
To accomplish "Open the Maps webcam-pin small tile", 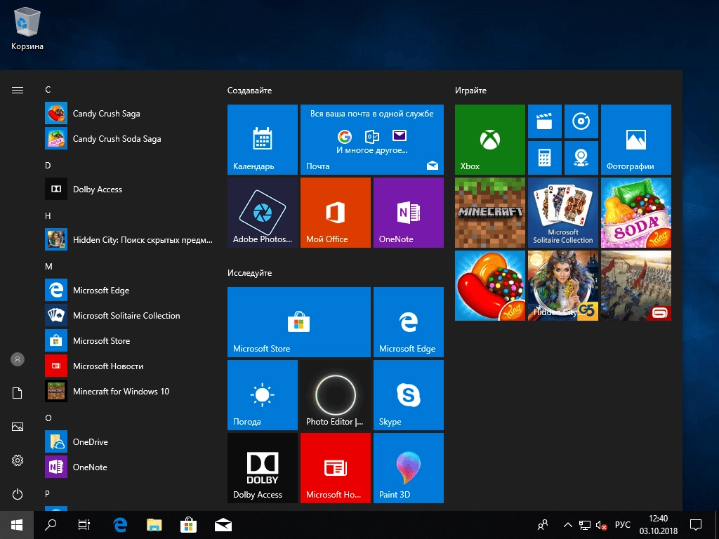I will [x=581, y=158].
